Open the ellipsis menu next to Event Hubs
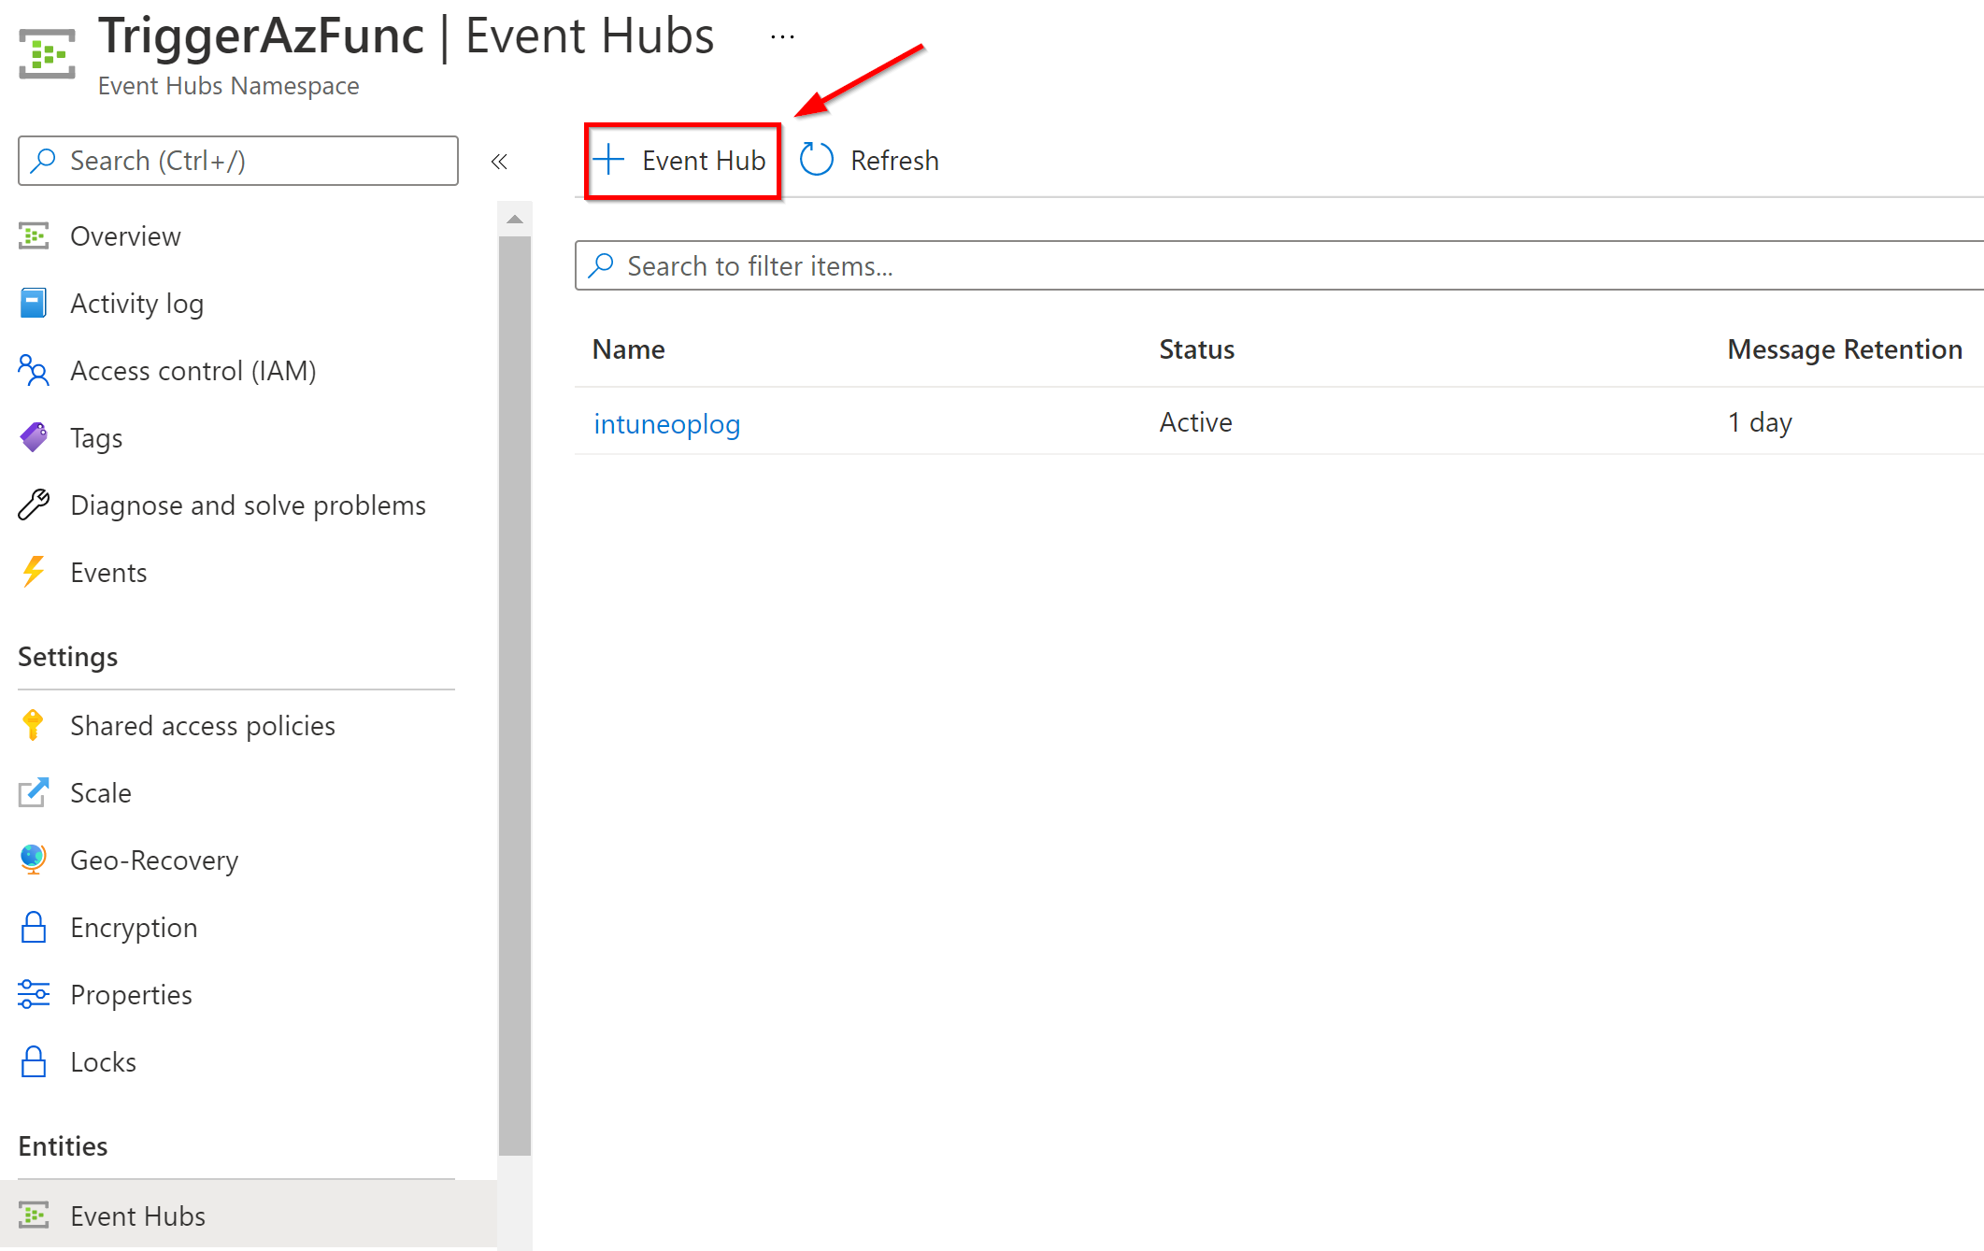Viewport: 1984px width, 1251px height. (781, 36)
